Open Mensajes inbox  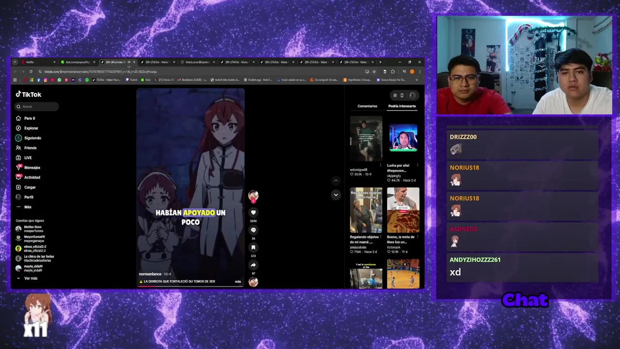click(x=28, y=168)
